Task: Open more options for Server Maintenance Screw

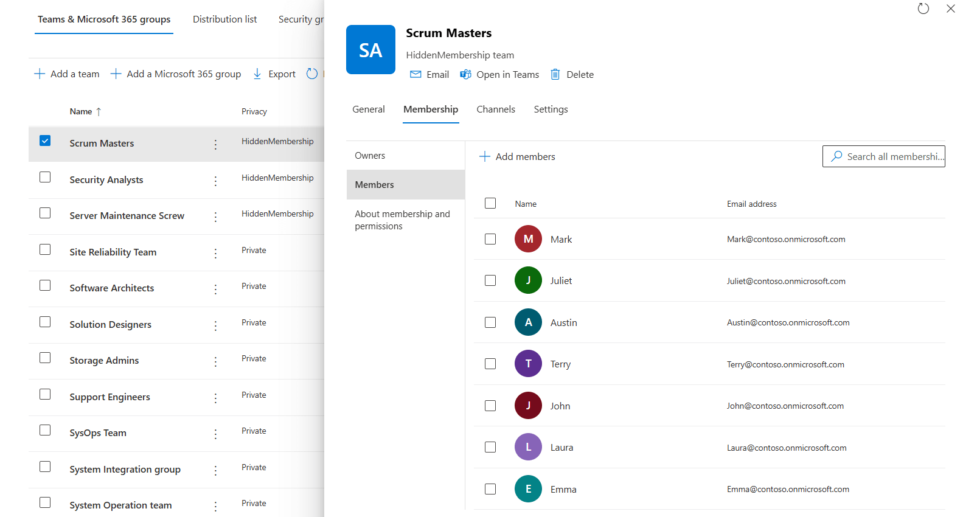Action: [215, 217]
